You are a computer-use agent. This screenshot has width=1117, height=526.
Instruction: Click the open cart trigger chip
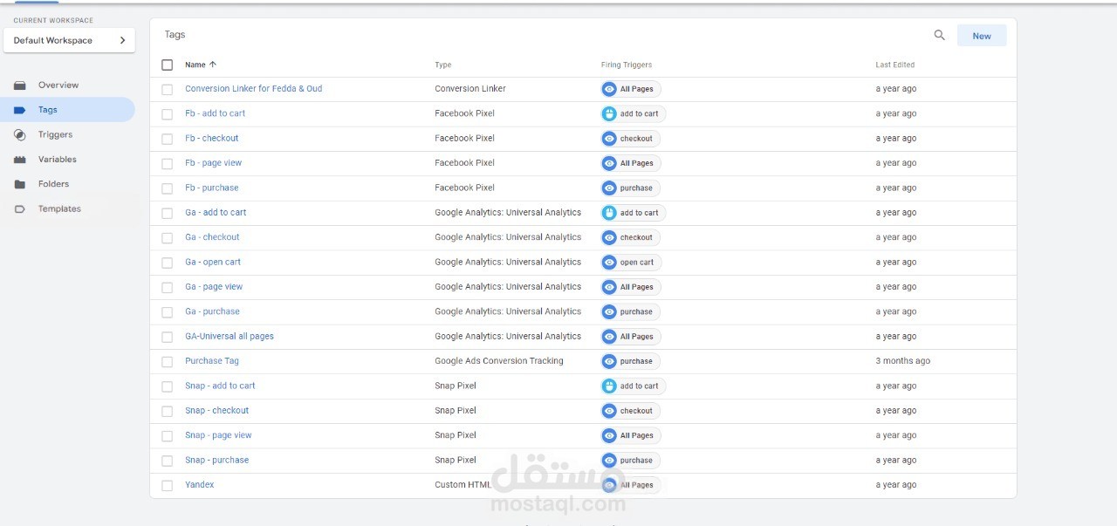[631, 263]
